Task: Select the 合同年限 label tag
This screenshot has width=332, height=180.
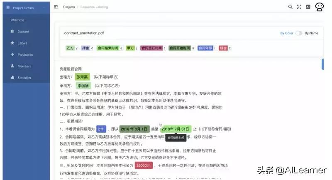Action: click(205, 48)
